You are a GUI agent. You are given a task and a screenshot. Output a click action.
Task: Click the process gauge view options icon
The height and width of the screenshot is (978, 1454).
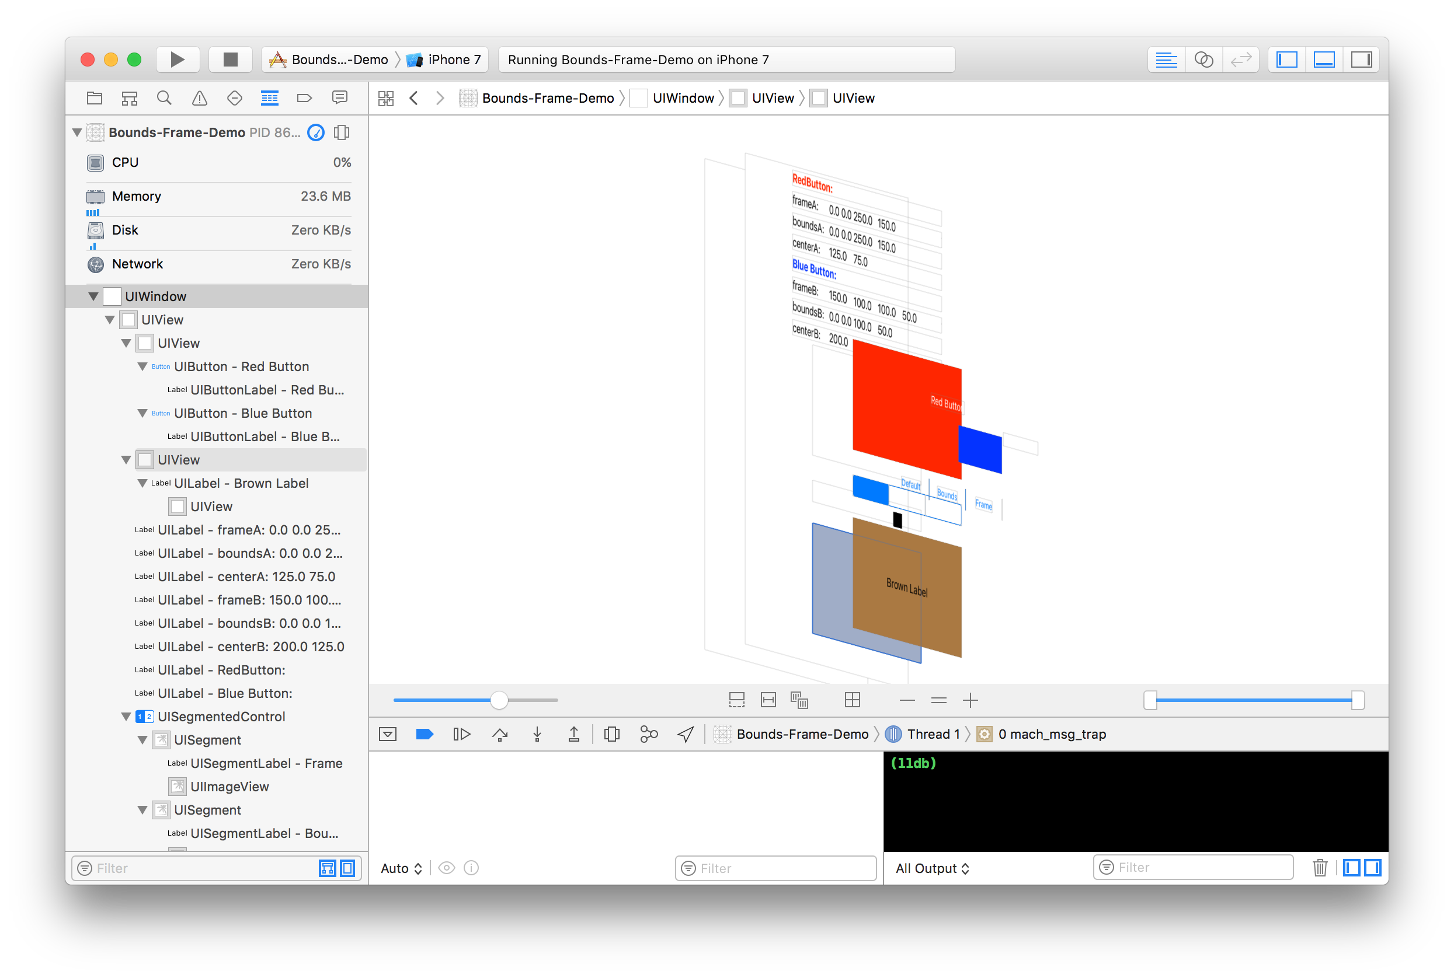316,132
